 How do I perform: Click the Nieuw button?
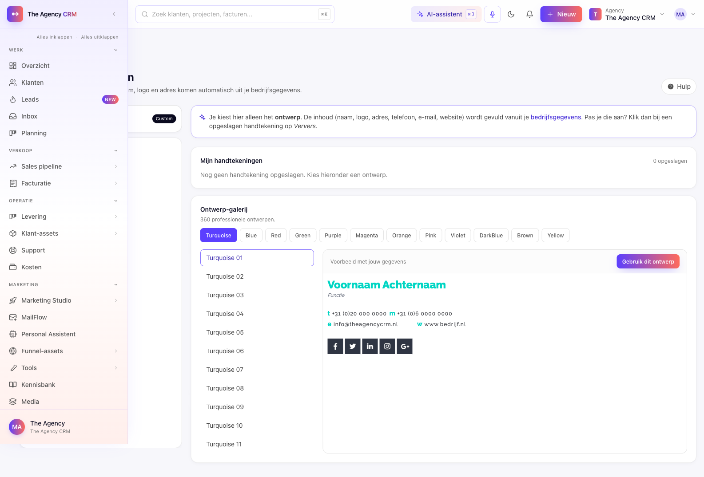561,14
